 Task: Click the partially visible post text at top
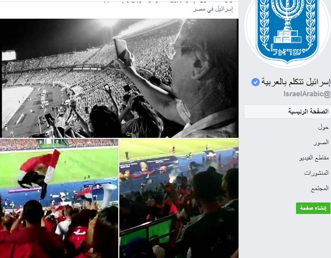coord(169,2)
